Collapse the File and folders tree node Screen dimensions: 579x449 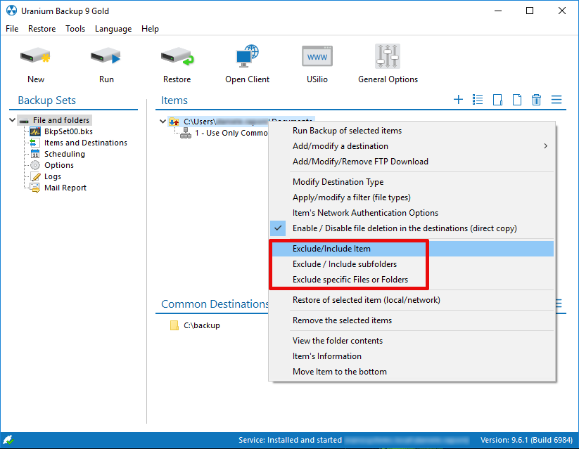(x=13, y=120)
